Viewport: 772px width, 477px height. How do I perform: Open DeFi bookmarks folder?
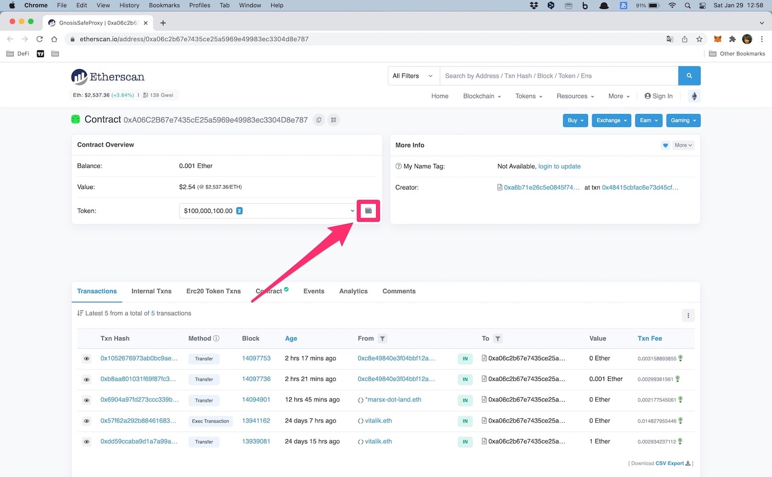(x=17, y=53)
